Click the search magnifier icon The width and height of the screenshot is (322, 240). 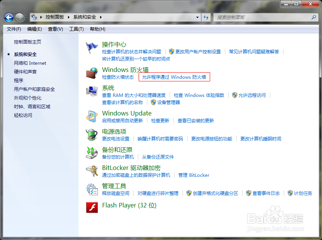pos(314,17)
